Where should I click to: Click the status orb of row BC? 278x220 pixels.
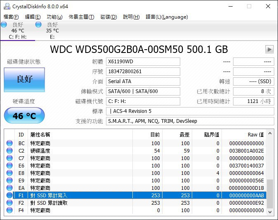coord(9,143)
